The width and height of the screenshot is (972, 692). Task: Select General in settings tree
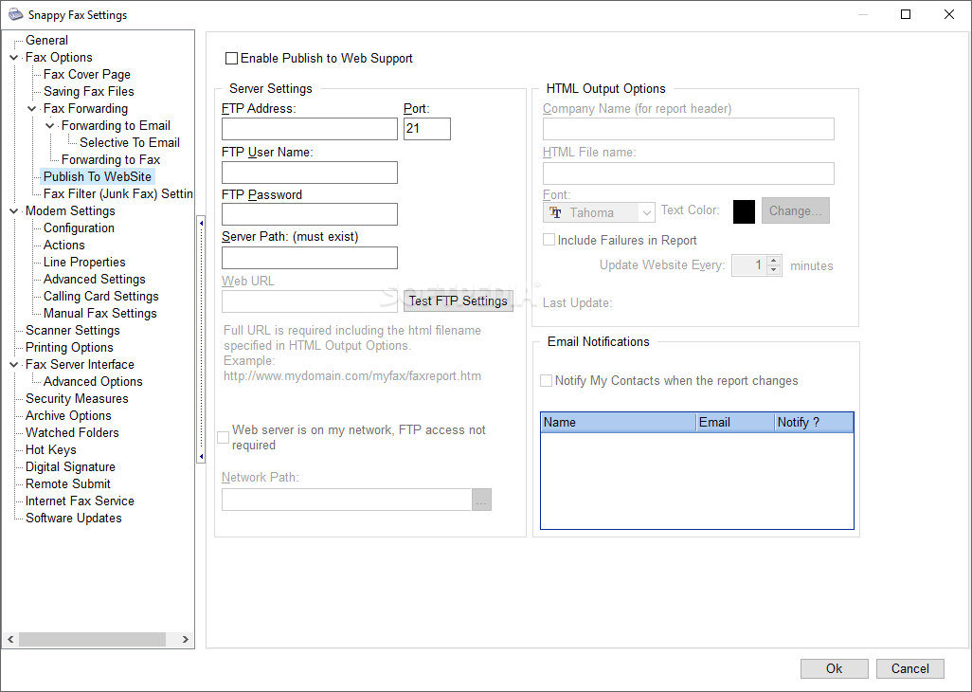(46, 41)
